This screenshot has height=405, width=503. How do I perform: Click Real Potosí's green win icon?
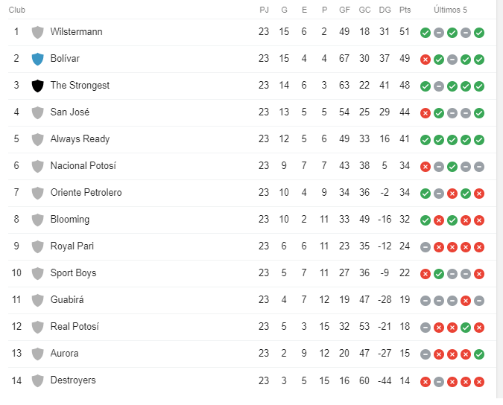pyautogui.click(x=466, y=328)
